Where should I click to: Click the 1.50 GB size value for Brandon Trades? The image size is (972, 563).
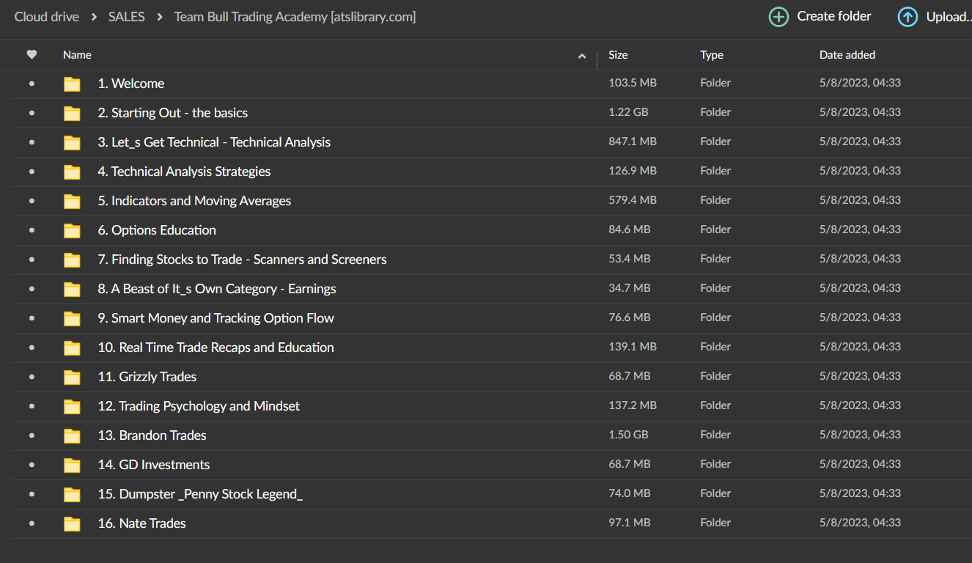coord(628,434)
